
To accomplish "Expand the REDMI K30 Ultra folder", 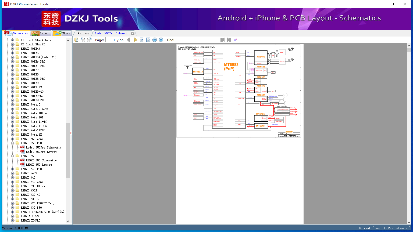I will coord(12,186).
